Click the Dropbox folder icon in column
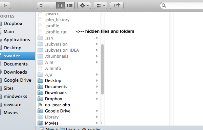Image resolution: width=203 pixels, height=130 pixels. pos(40,99)
